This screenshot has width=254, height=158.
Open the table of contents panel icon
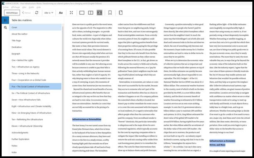point(5,20)
